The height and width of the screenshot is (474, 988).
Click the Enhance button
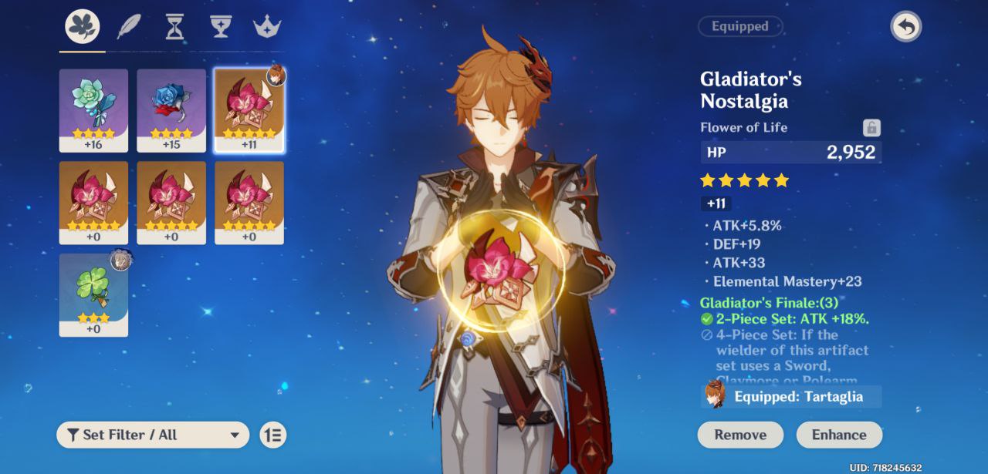click(x=839, y=435)
